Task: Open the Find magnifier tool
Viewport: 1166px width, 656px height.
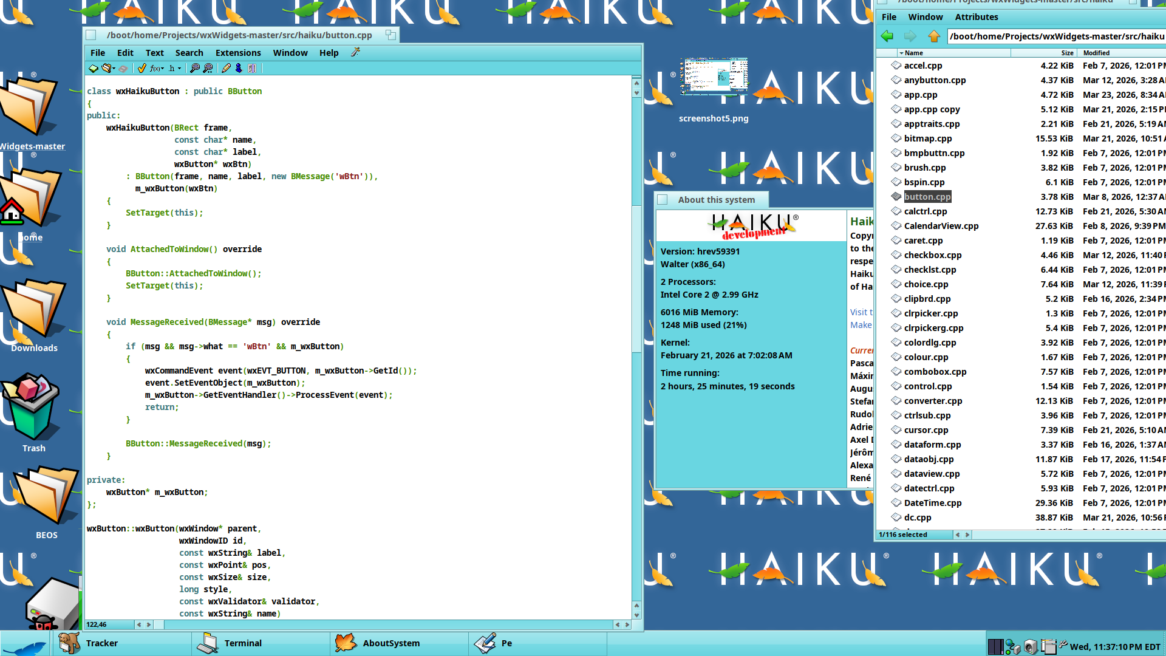Action: (x=195, y=69)
